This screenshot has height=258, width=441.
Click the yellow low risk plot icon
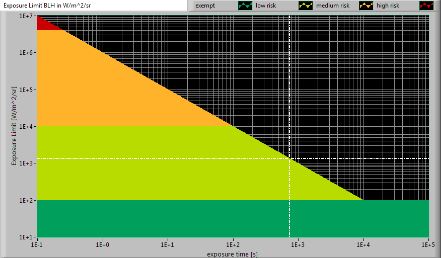305,6
